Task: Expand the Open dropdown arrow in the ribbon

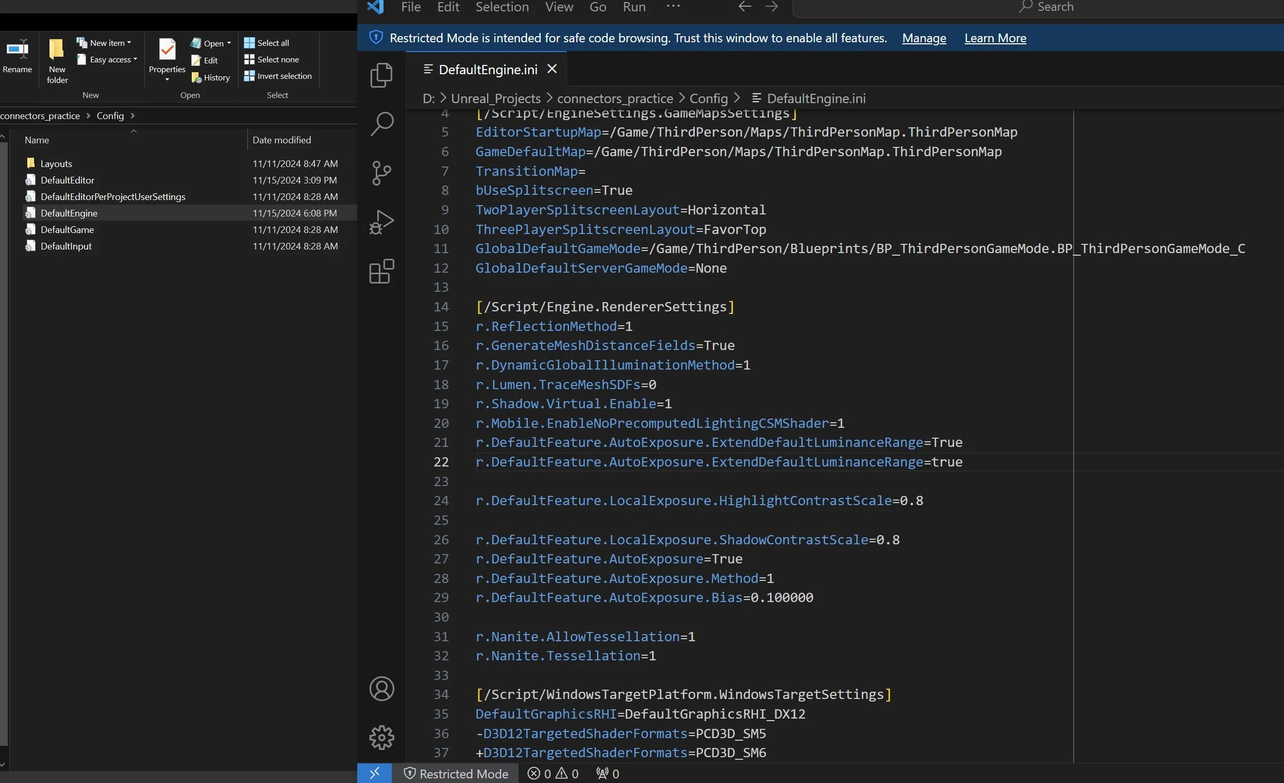Action: 229,43
